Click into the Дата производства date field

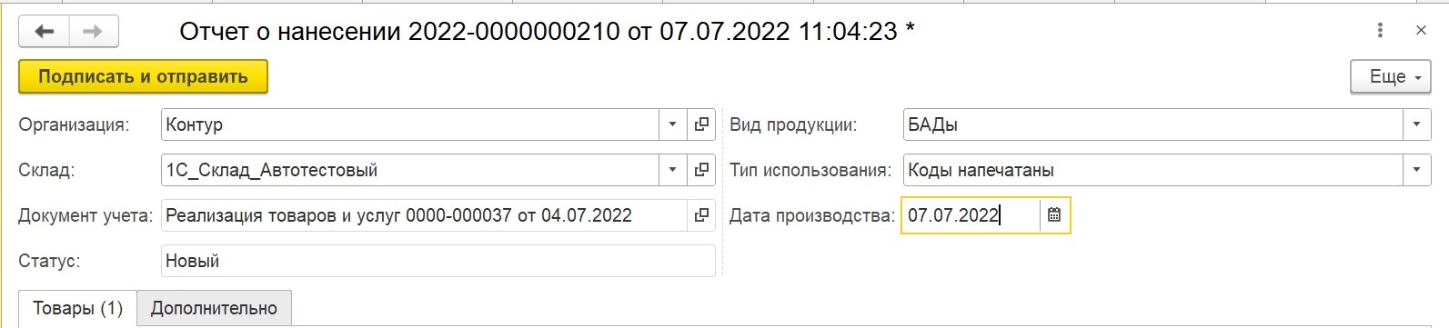pyautogui.click(x=971, y=215)
